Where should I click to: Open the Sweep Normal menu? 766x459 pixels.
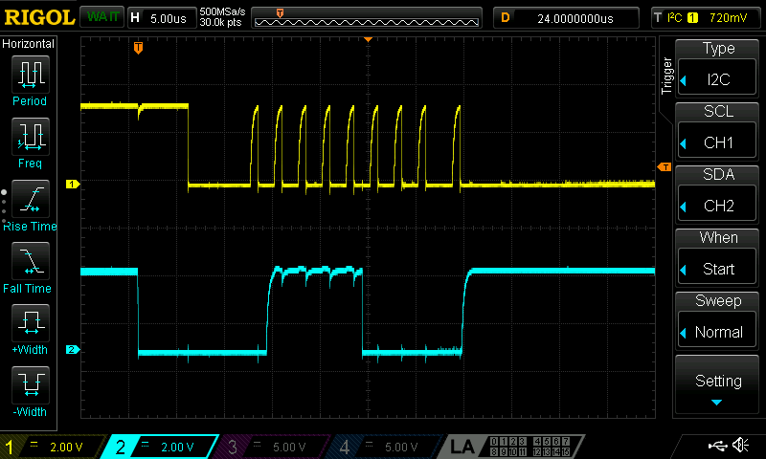tap(718, 320)
